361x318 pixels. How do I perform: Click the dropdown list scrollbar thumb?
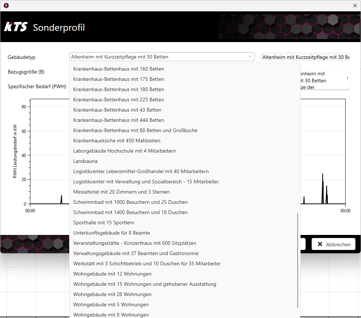coord(298,260)
